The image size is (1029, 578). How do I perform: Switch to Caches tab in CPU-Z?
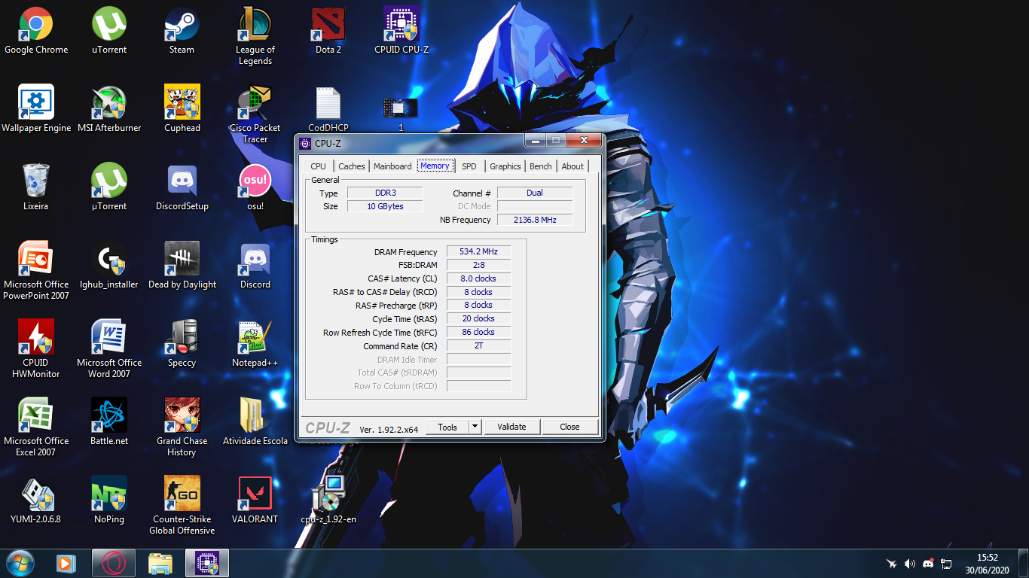coord(352,166)
